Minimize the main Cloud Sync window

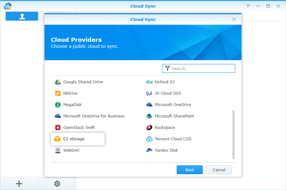click(258, 6)
